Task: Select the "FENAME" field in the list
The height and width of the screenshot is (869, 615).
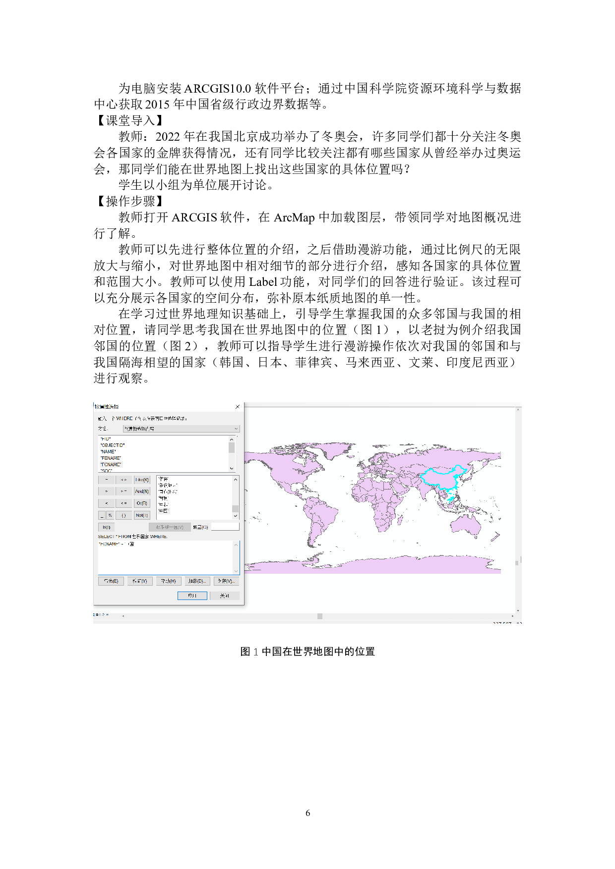Action: pyautogui.click(x=111, y=458)
